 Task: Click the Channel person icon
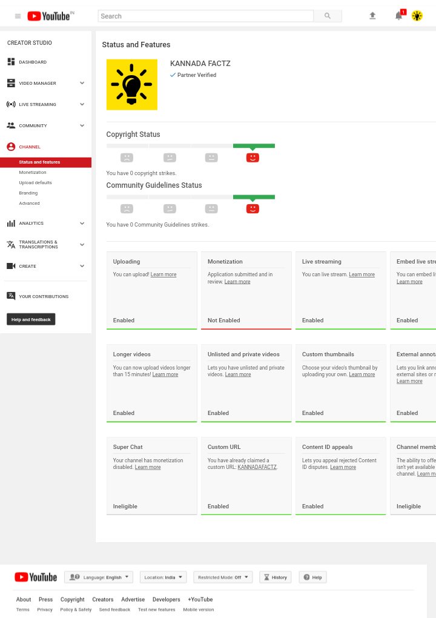point(11,147)
